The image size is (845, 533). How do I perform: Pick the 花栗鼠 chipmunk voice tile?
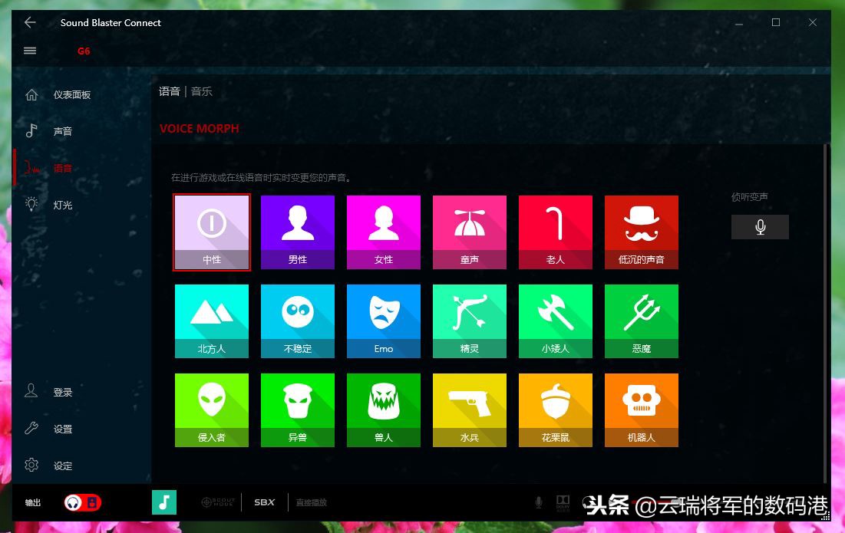tap(555, 410)
